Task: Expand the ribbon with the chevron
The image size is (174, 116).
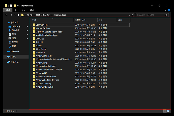Action: tap(165, 10)
